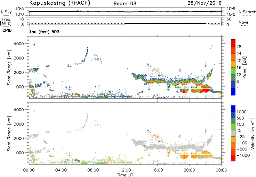Click the '08:00' time tick label

pos(93,170)
